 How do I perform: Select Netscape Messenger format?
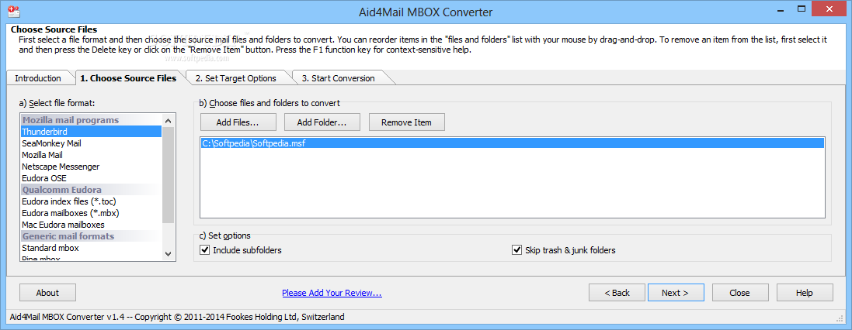pos(92,167)
